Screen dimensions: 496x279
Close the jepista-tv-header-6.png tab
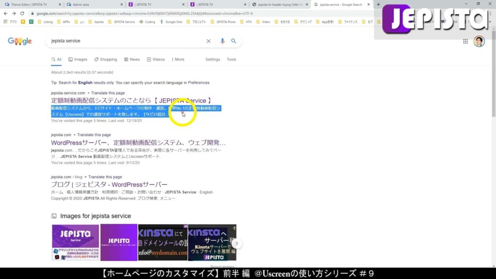(x=307, y=4)
